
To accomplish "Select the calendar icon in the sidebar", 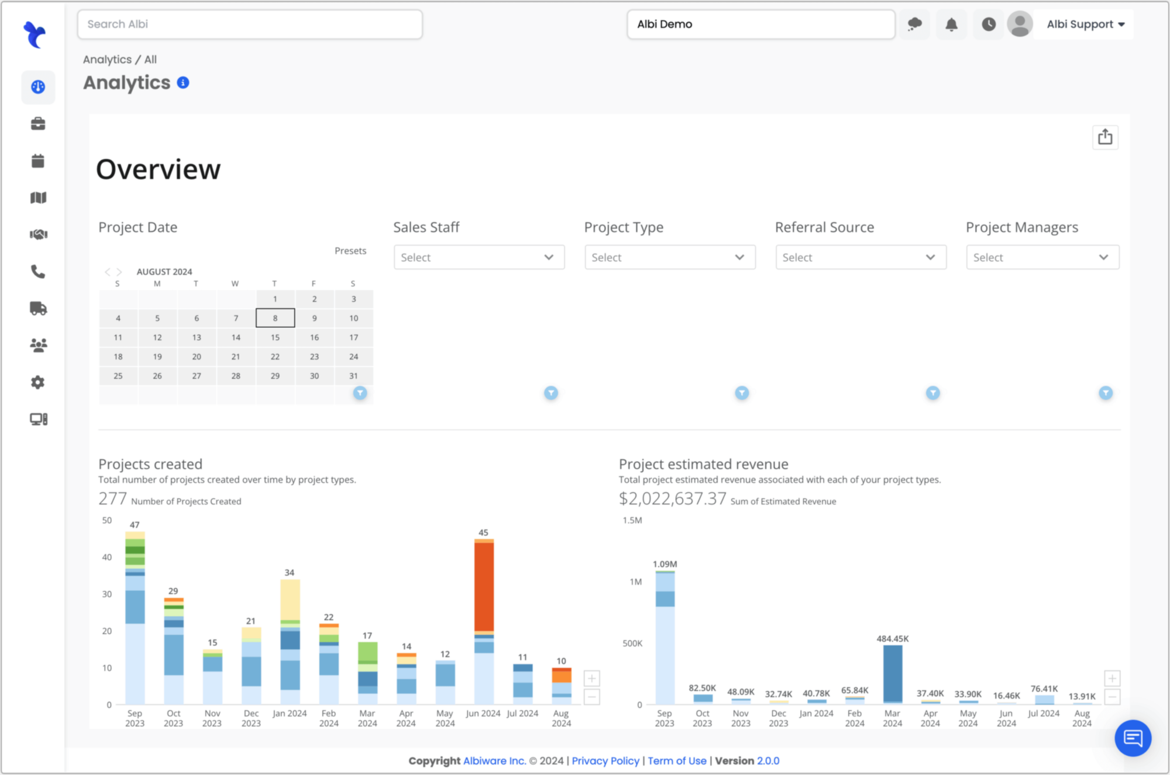I will pos(37,161).
